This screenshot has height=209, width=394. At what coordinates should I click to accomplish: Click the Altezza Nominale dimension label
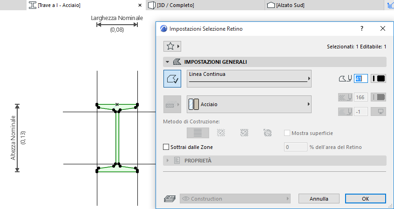click(13, 138)
